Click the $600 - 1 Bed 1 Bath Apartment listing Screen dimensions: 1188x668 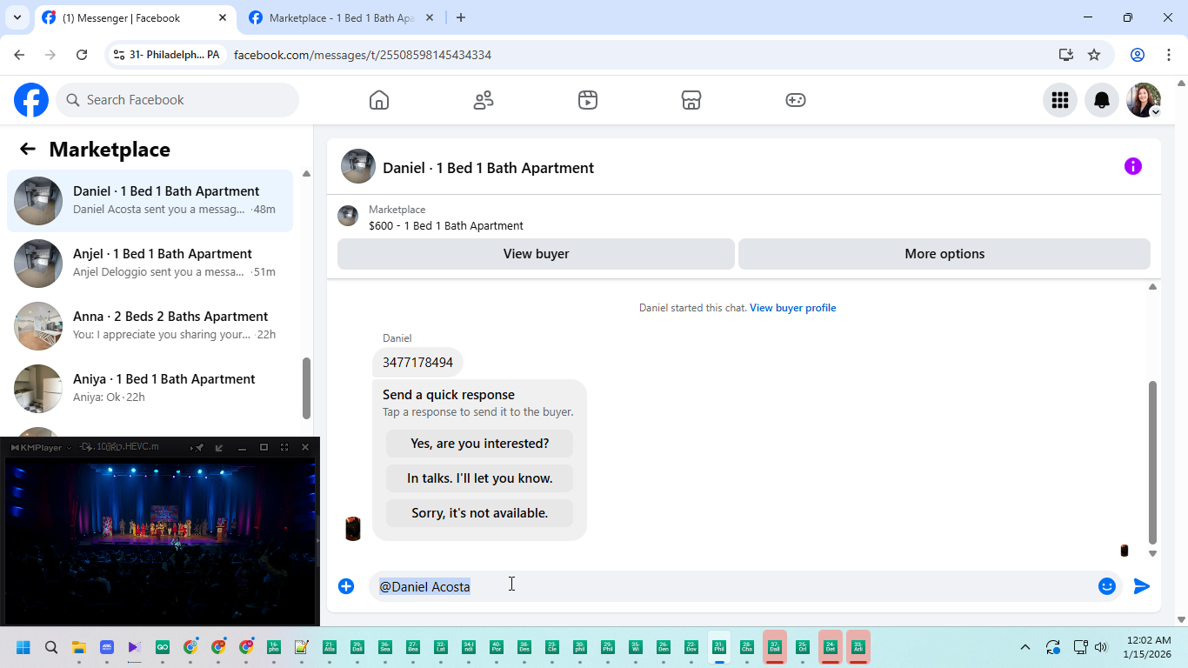tap(446, 225)
